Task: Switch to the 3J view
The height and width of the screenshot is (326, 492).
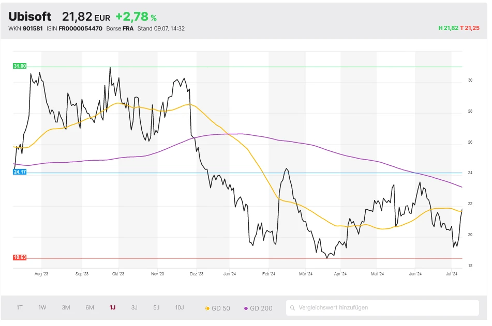Action: [x=134, y=308]
